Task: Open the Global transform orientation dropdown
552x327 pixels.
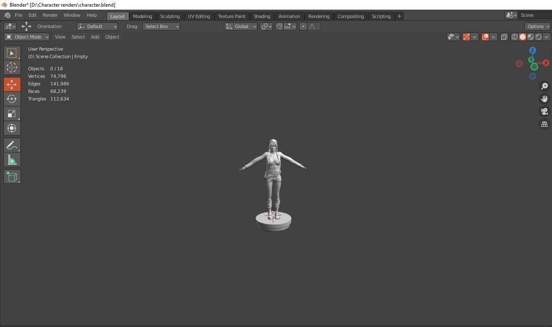Action: (x=241, y=26)
